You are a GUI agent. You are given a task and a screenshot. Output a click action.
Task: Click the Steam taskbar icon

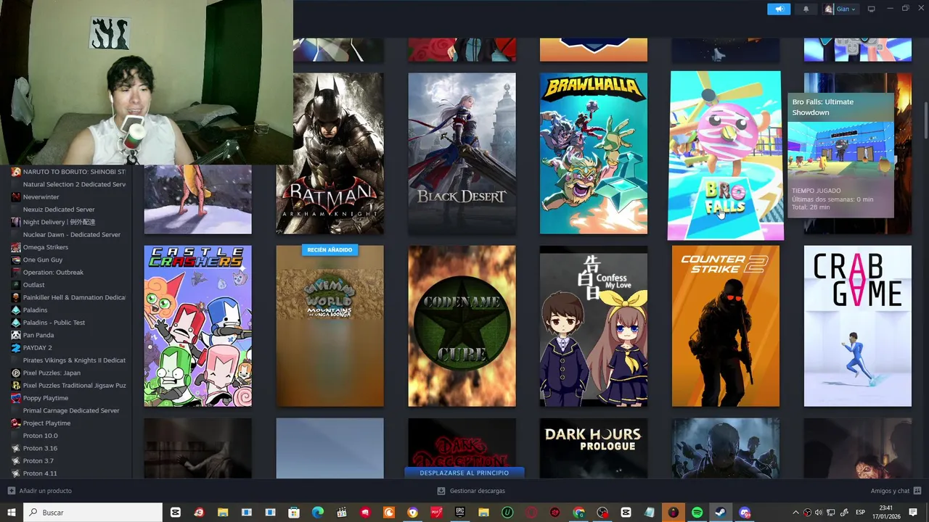[x=721, y=513]
